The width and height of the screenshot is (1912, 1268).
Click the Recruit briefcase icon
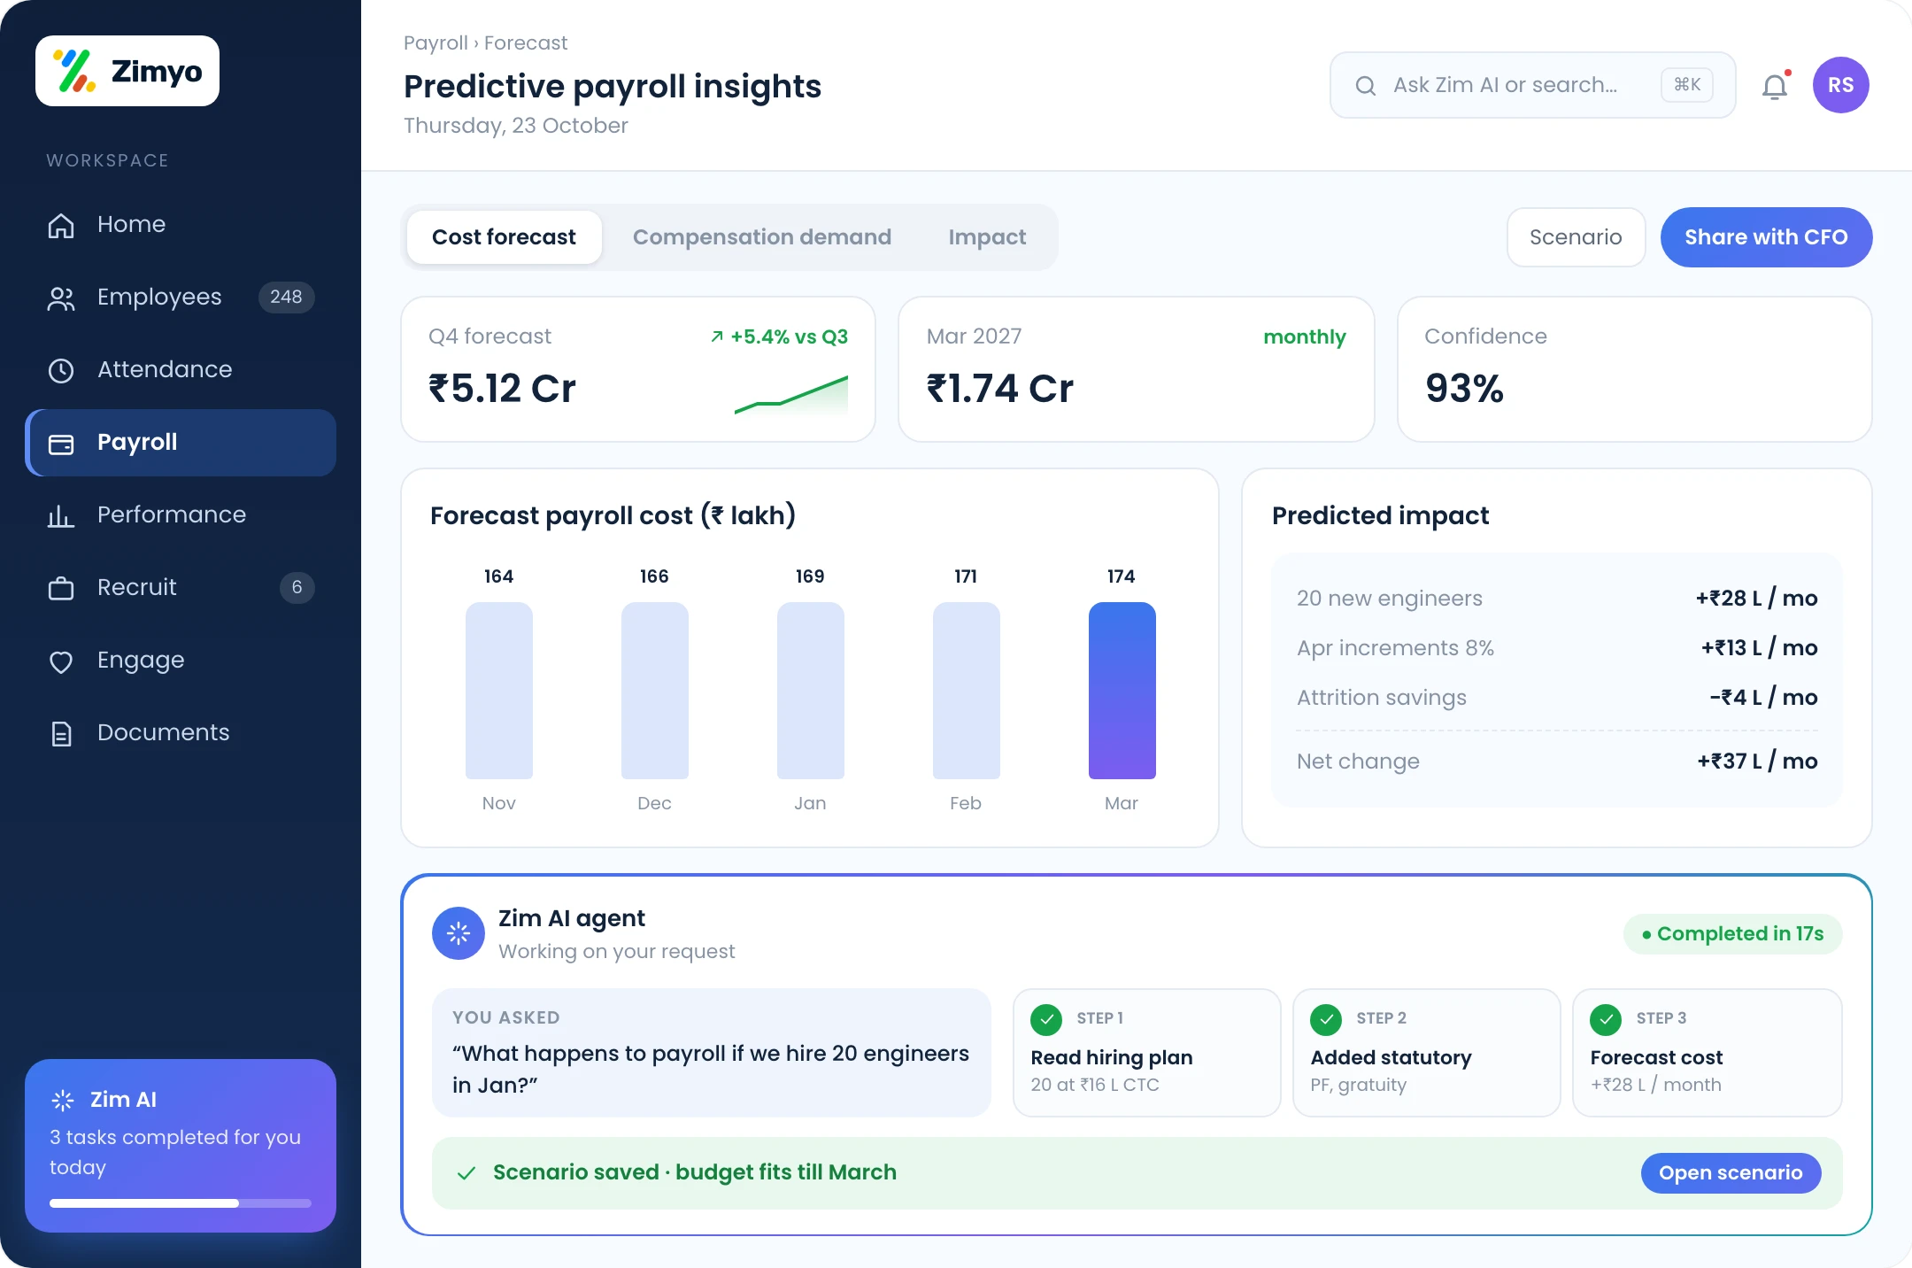[61, 588]
